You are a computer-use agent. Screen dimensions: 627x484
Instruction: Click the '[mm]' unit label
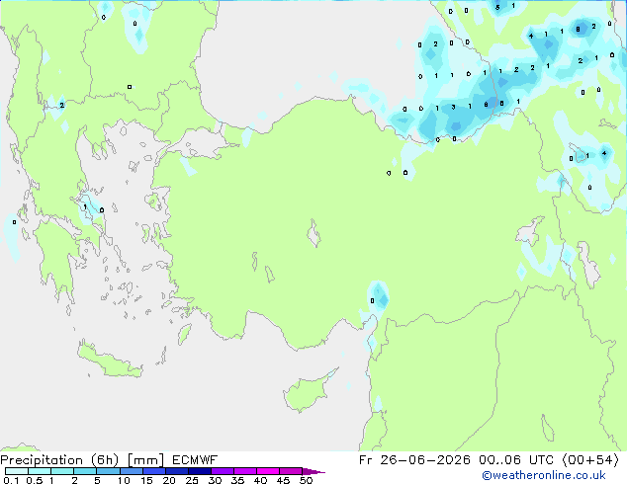click(145, 460)
